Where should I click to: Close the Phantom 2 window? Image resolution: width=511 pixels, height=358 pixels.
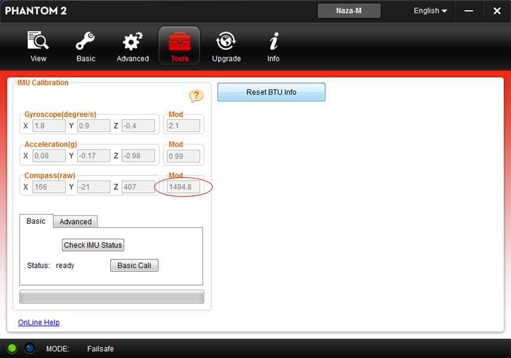(x=497, y=11)
